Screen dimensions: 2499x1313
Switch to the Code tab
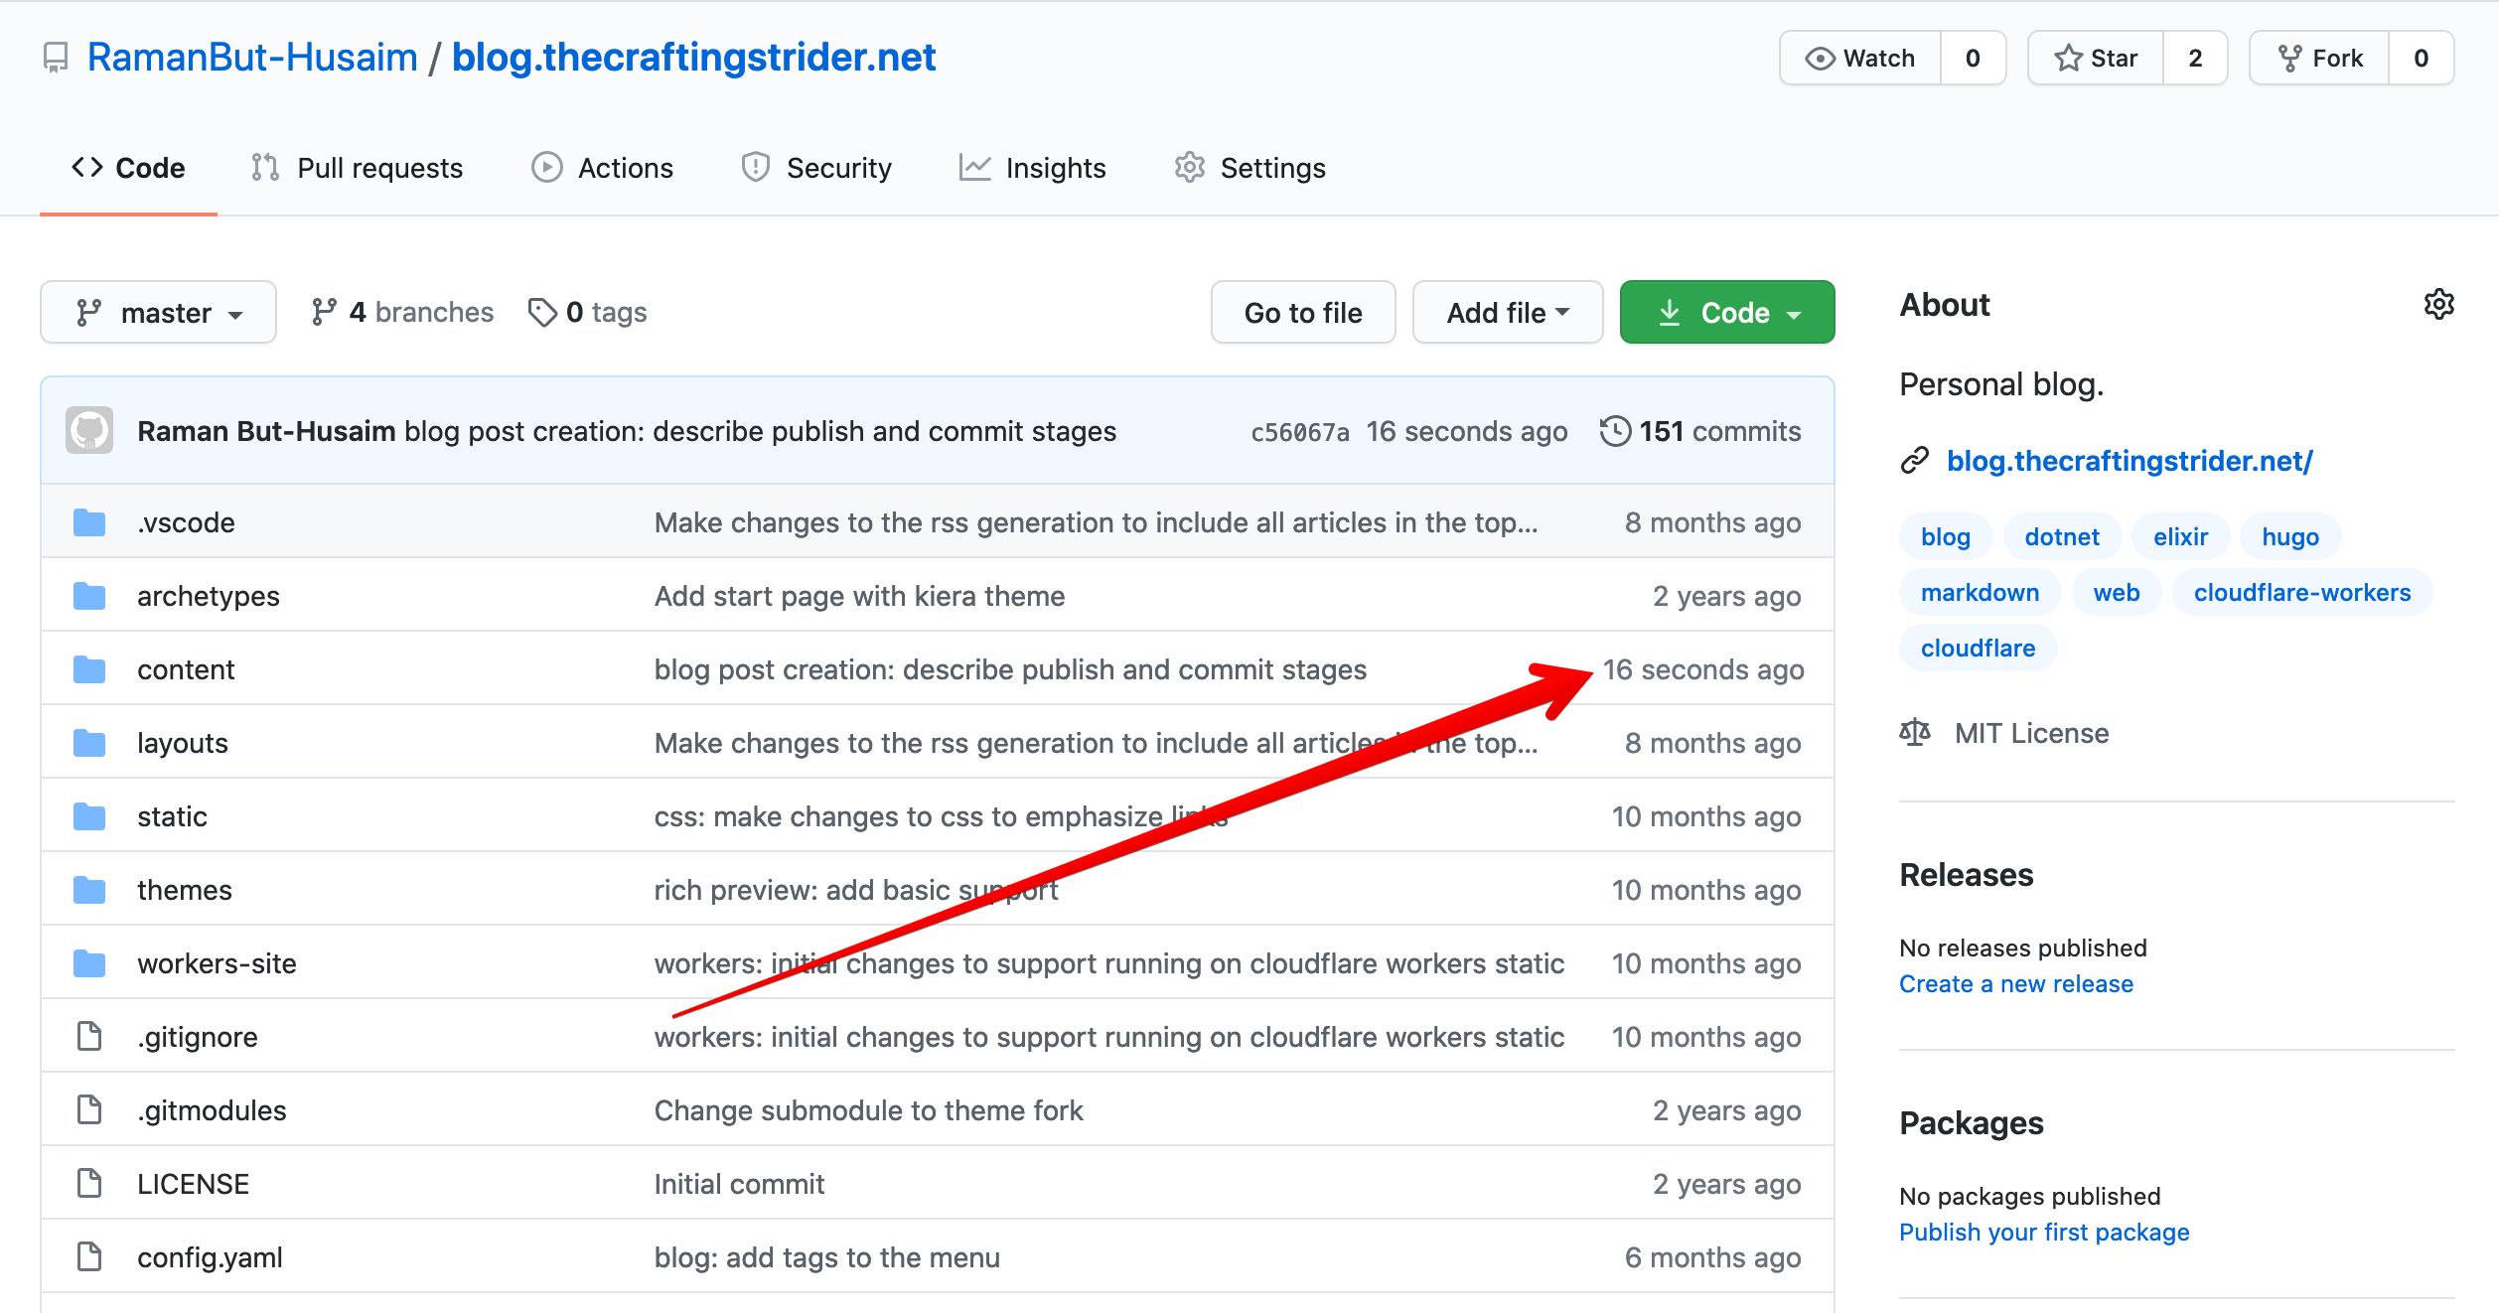[x=128, y=168]
